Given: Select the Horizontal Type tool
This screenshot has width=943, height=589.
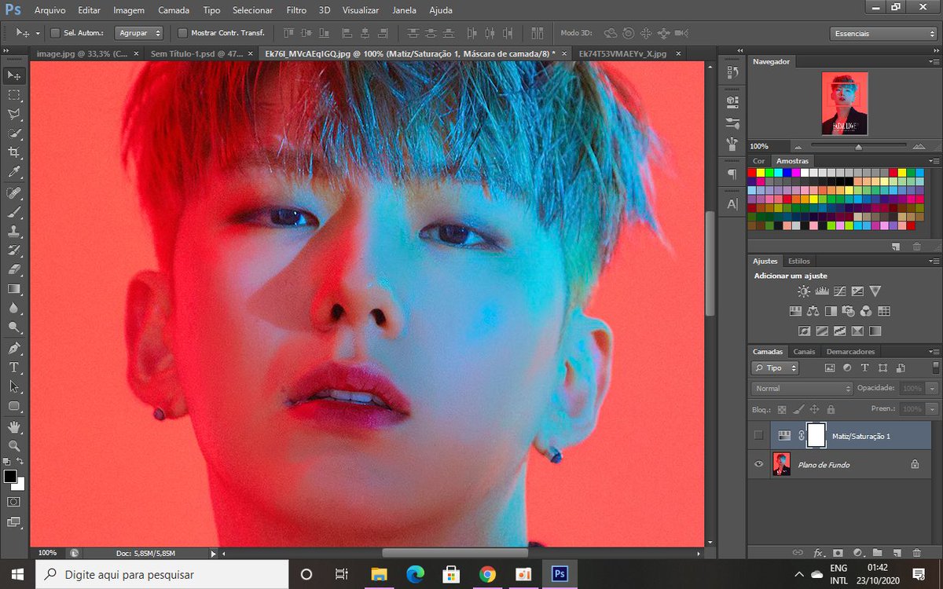Looking at the screenshot, I should coord(14,368).
